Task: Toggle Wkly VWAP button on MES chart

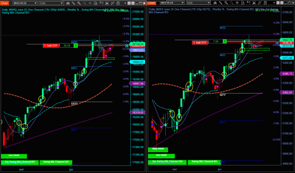Action: point(158,150)
